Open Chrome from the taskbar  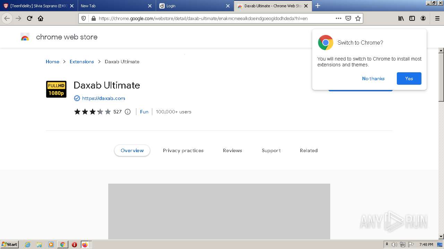(63, 245)
